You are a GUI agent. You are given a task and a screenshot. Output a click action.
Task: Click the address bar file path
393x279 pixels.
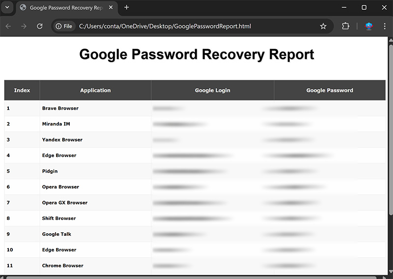point(165,26)
